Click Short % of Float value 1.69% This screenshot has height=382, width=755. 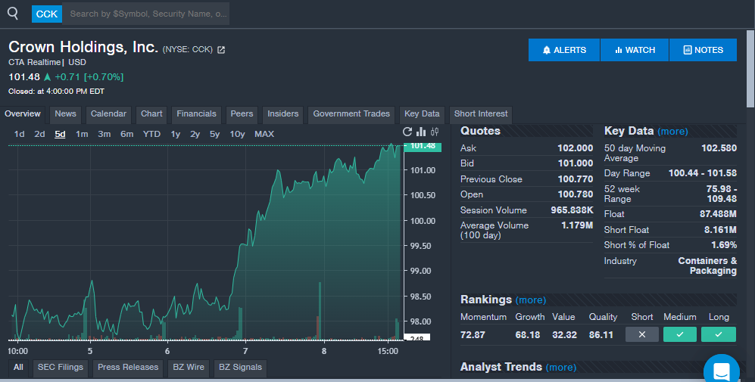tap(724, 245)
